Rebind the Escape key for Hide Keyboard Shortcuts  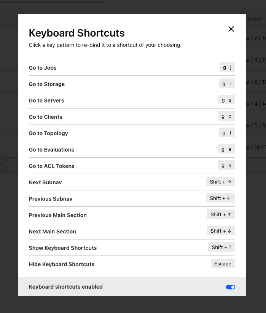pyautogui.click(x=223, y=264)
